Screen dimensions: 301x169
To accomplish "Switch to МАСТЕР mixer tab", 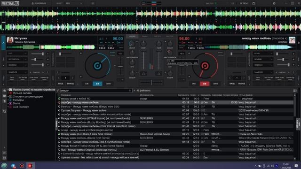I will (x=170, y=36).
